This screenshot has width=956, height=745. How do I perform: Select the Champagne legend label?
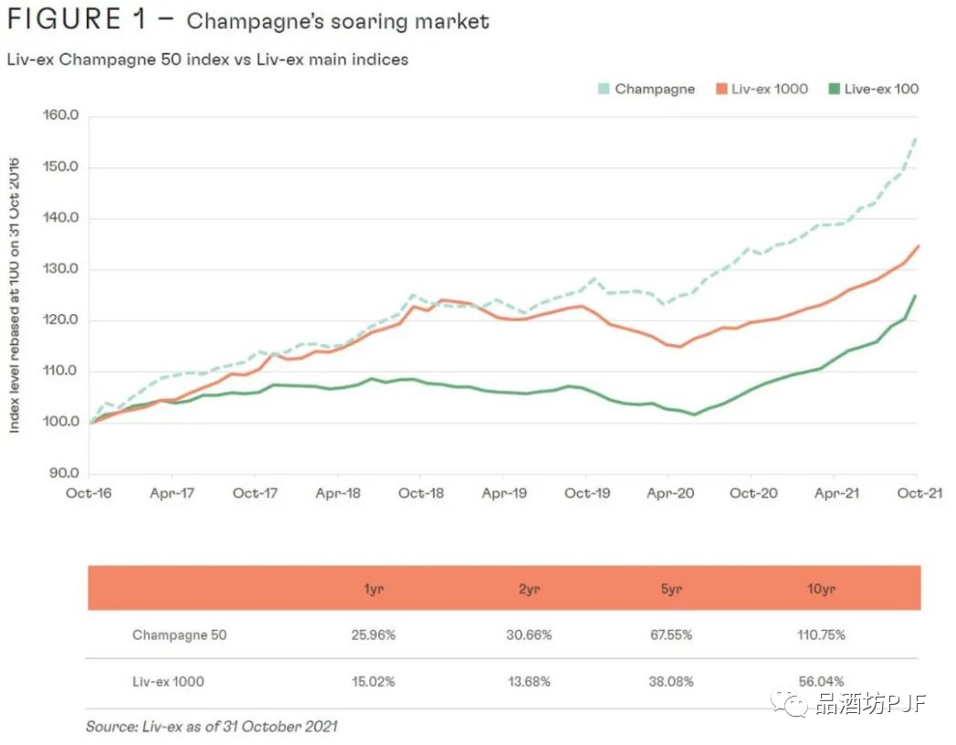point(655,89)
